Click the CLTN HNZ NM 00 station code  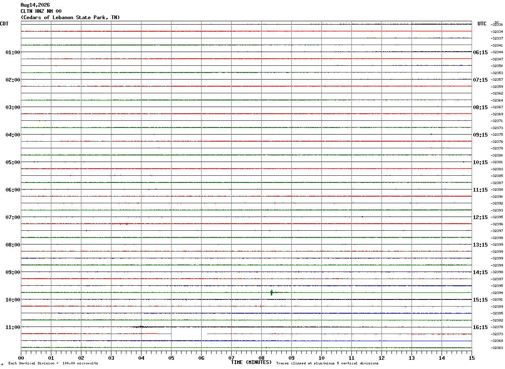41,11
